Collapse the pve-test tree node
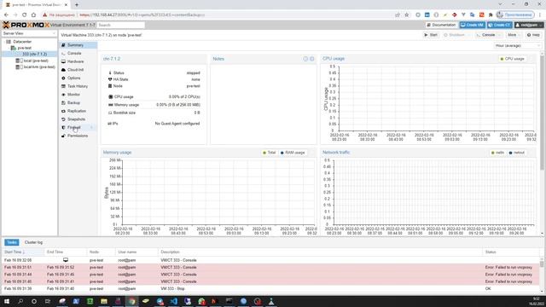546x307 pixels. click(9, 48)
